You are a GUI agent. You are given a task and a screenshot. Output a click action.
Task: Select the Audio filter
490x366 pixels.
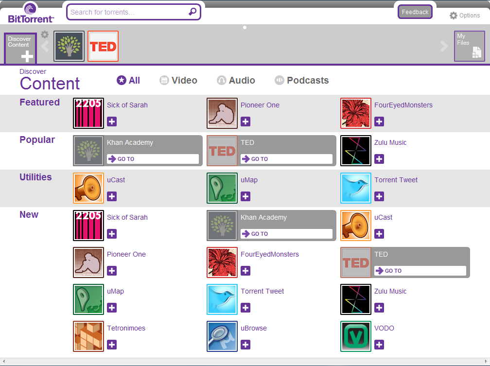236,80
